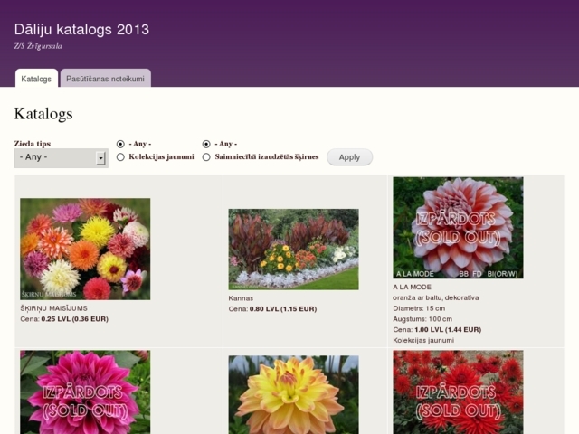579x434 pixels.
Task: Click Kolekcijas jaunumi label under A LA MODE
Action: coord(423,340)
